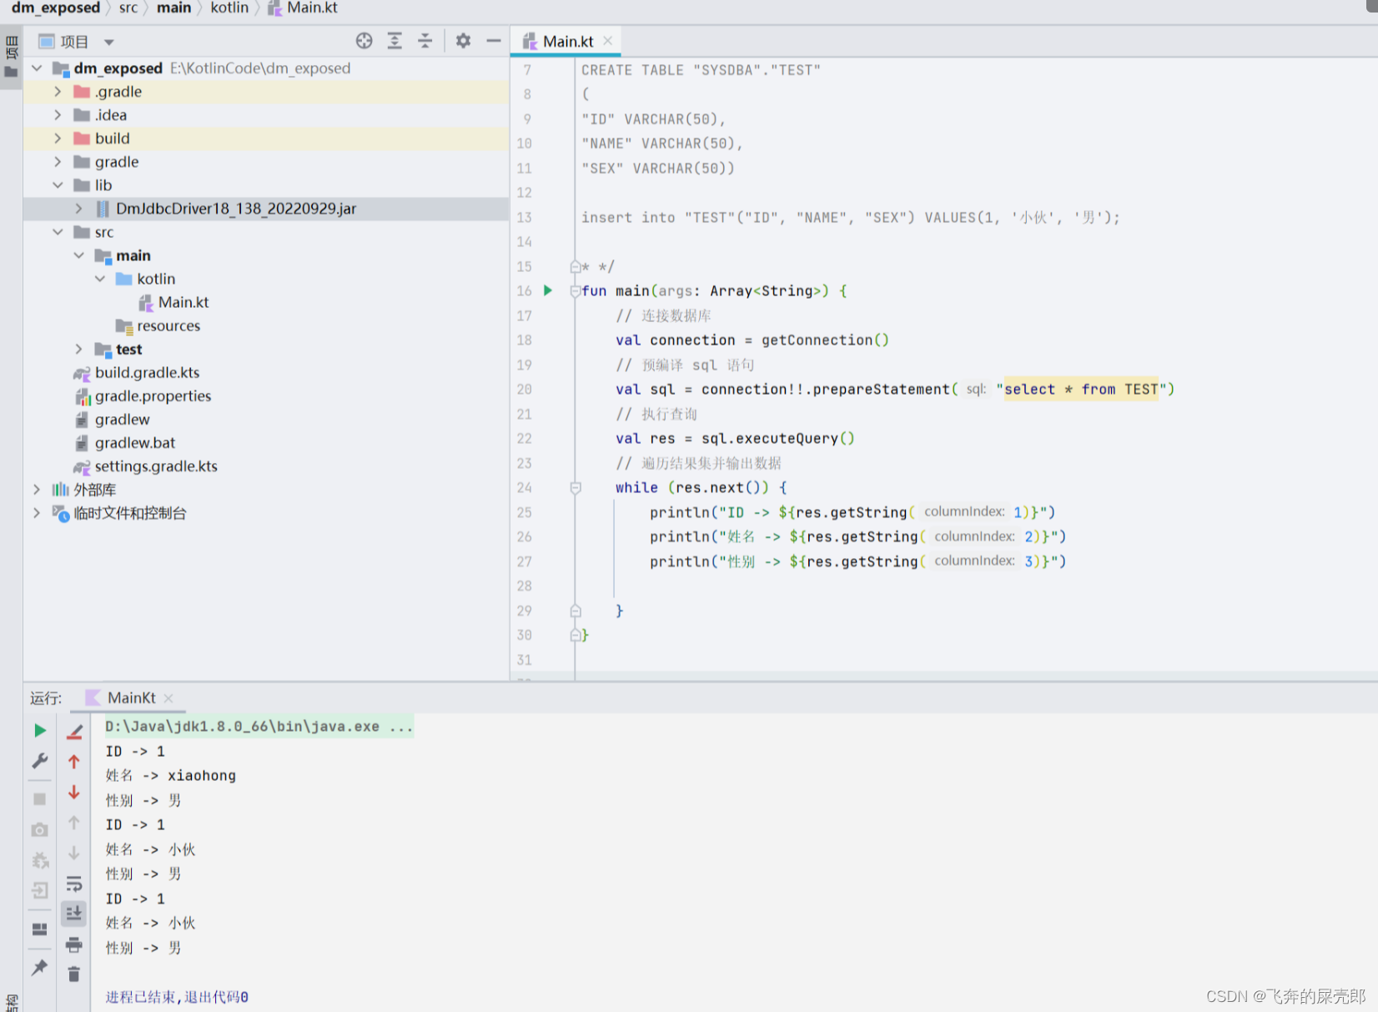
Task: Expand the 外部库 external libraries node
Action: point(37,489)
